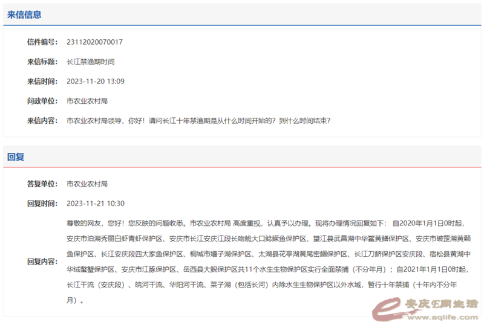
Task: Click the 回复 section header
Action: click(x=16, y=157)
